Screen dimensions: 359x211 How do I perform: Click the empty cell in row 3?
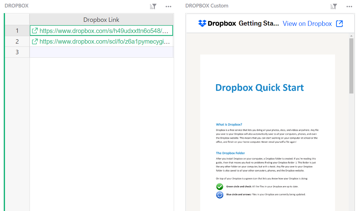pyautogui.click(x=101, y=52)
